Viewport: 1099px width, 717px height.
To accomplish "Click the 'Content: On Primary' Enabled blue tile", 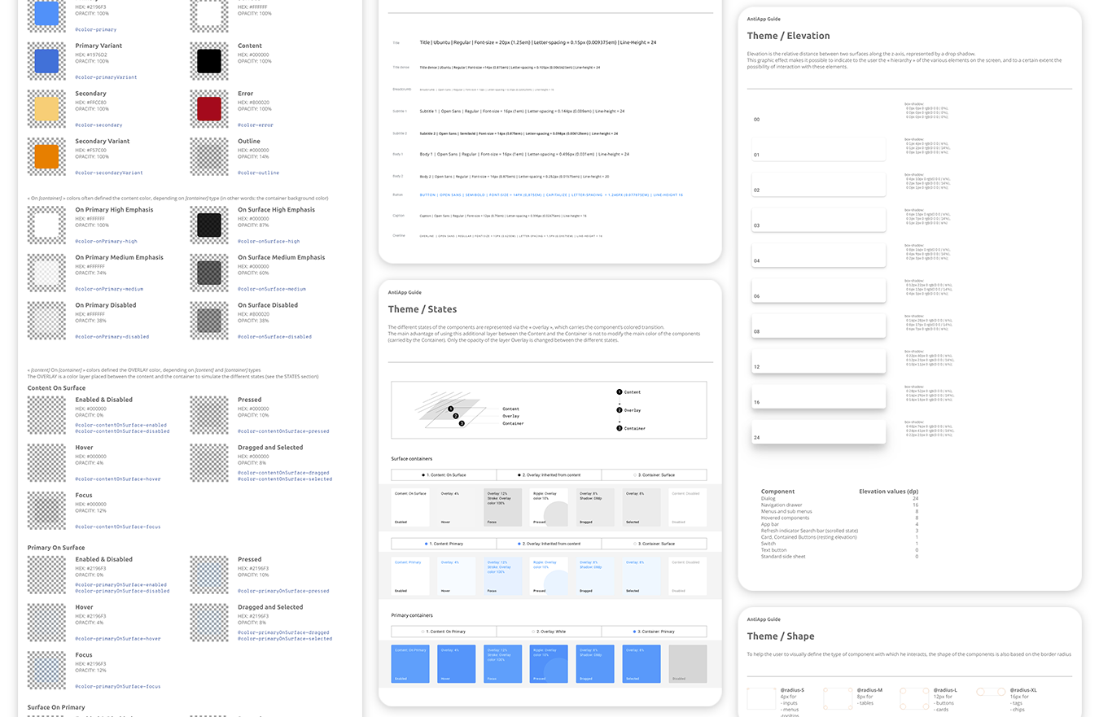I will 410,663.
